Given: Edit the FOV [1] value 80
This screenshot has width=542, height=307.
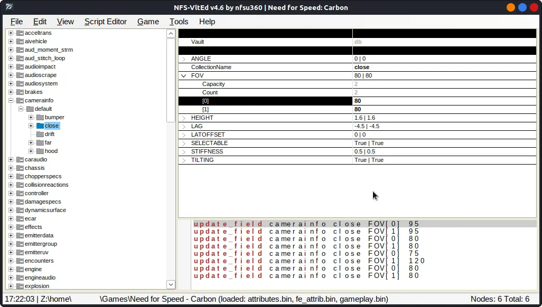Looking at the screenshot, I should (x=444, y=110).
